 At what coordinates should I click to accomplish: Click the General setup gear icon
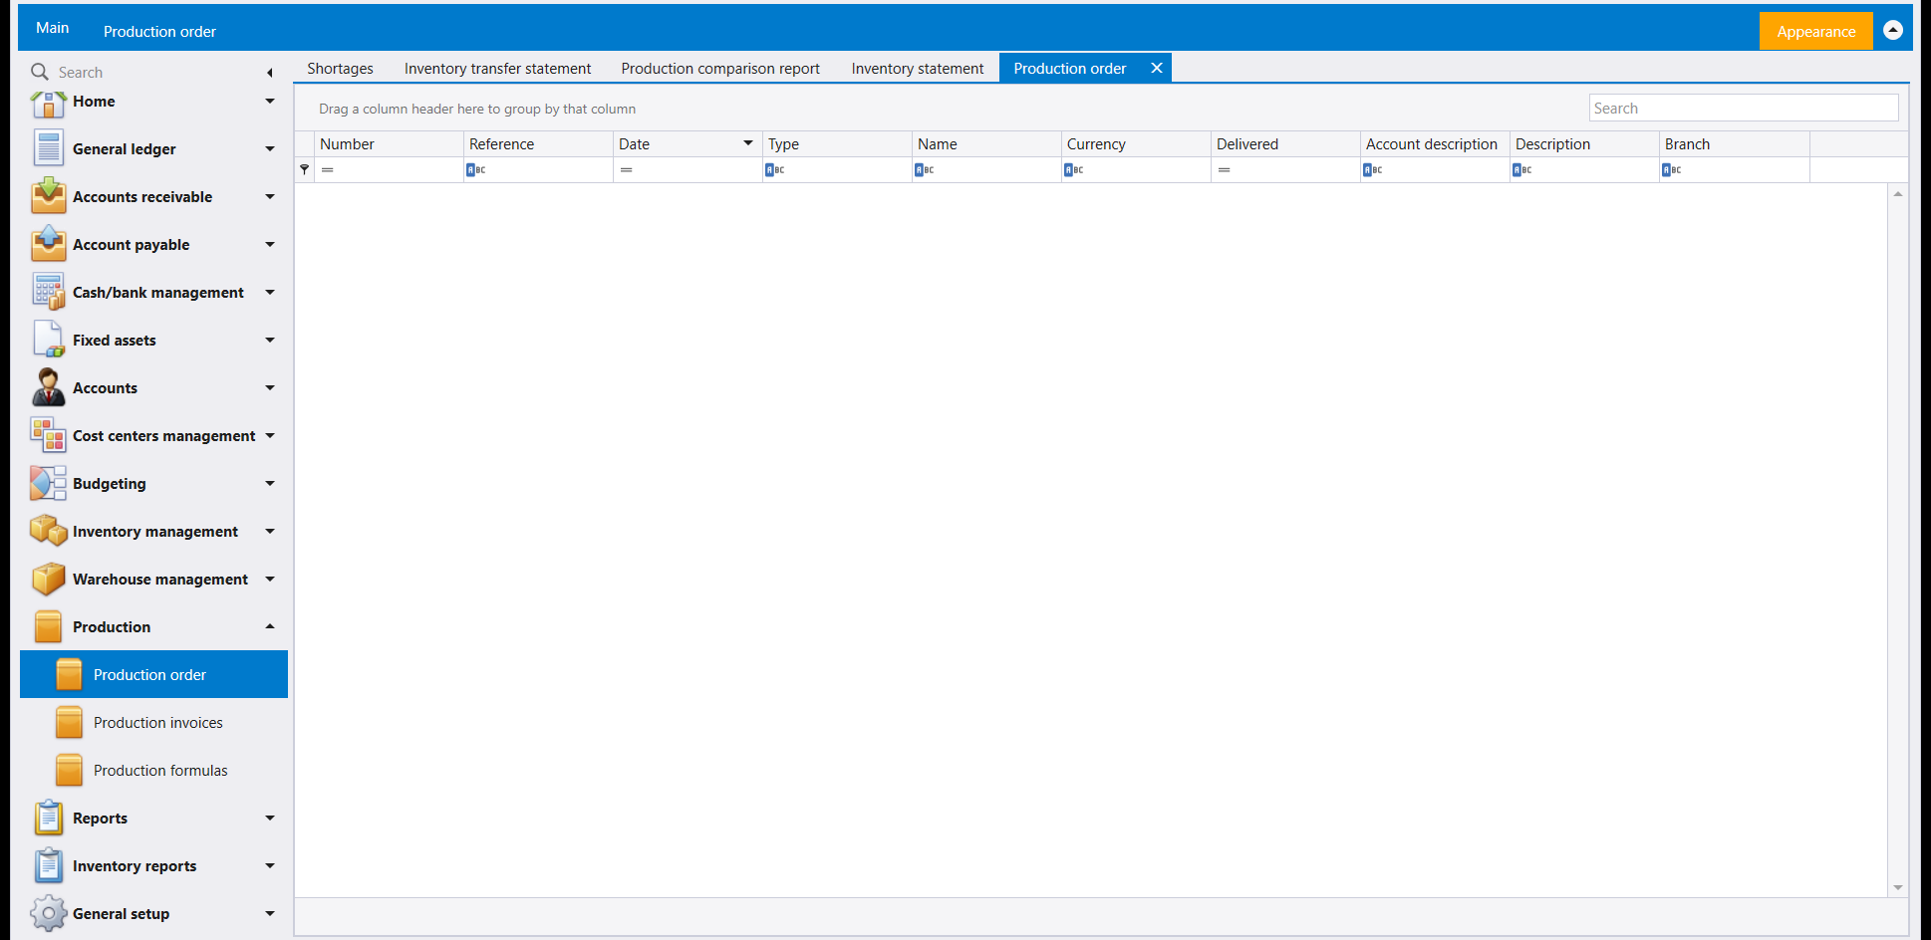(x=48, y=913)
